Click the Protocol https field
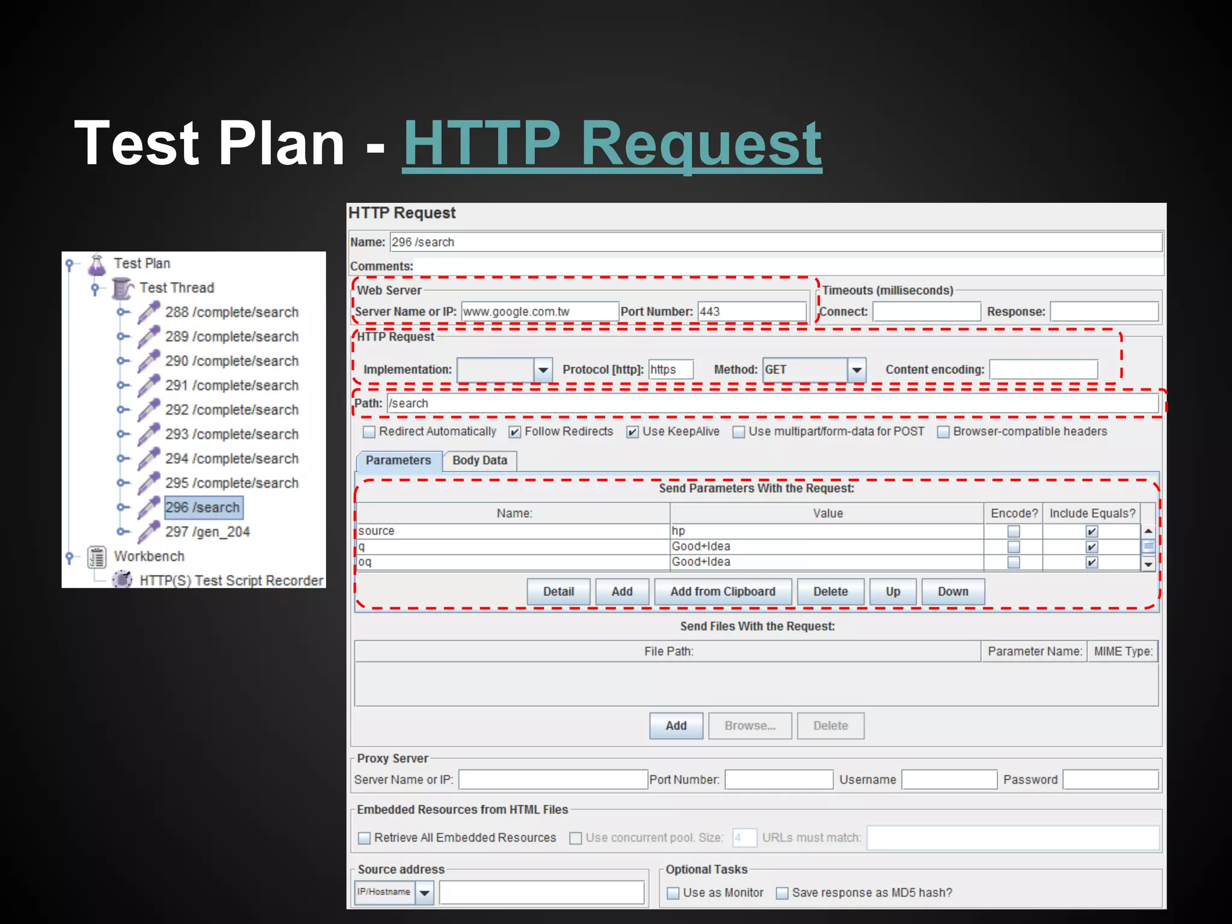 (x=671, y=370)
